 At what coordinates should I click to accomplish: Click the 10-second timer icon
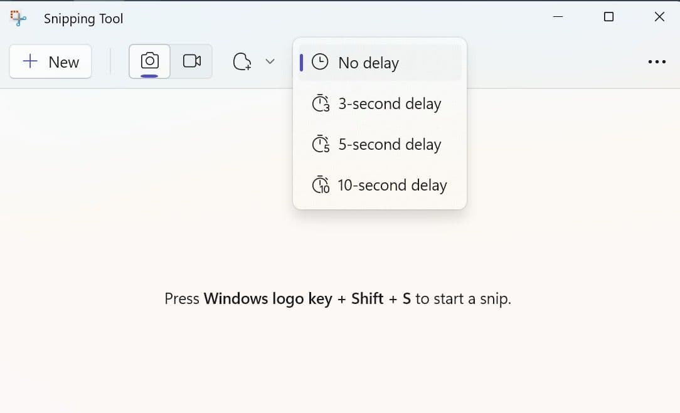click(321, 185)
